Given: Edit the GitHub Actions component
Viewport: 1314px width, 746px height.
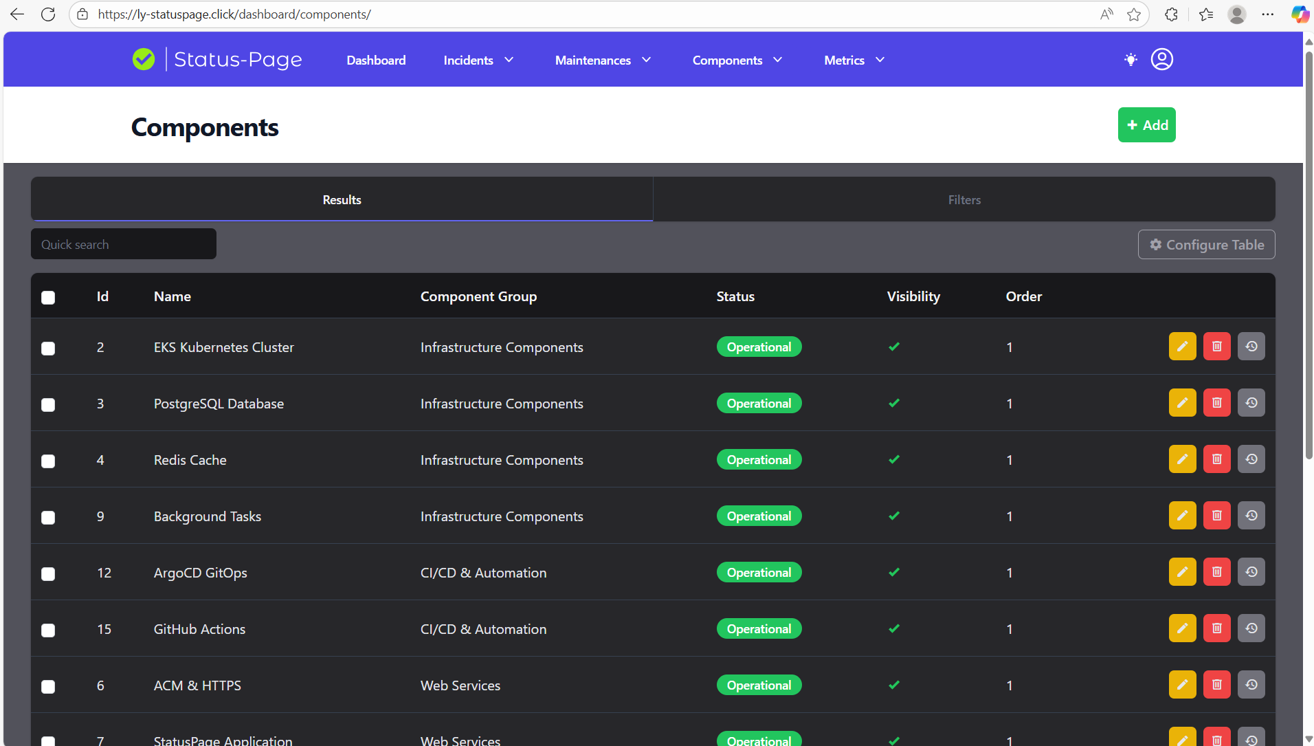Looking at the screenshot, I should [x=1183, y=628].
